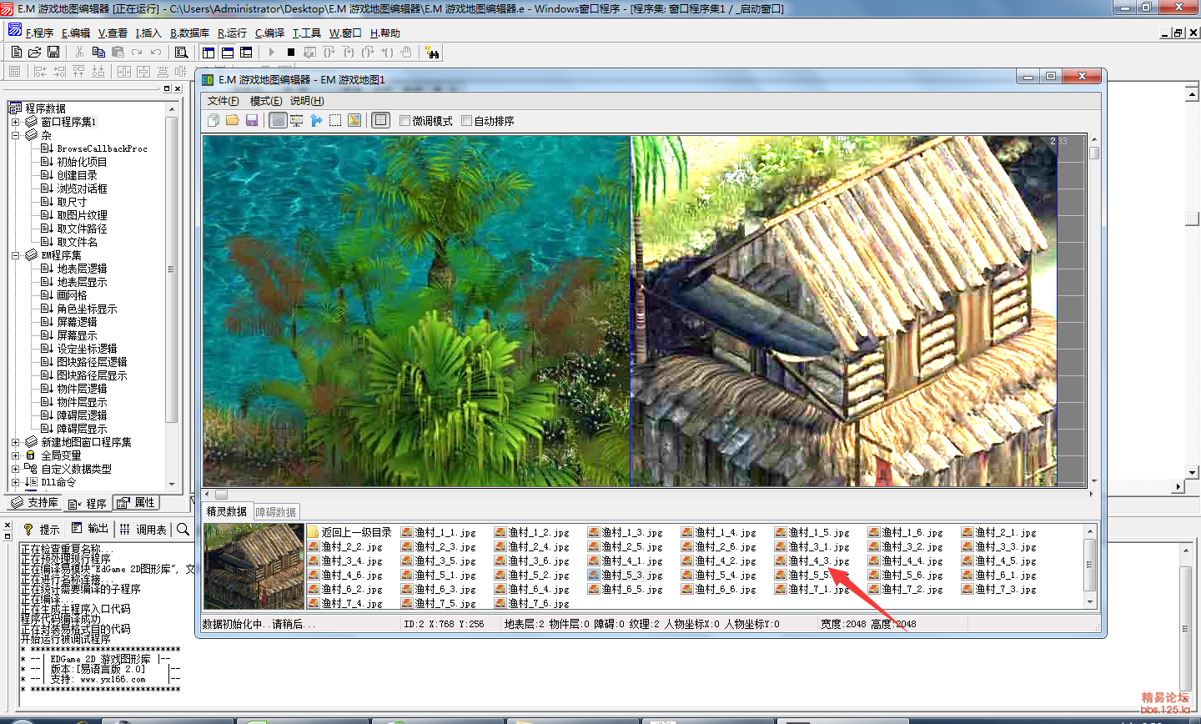The height and width of the screenshot is (724, 1201).
Task: Click the map view horizontal scrollbar thumb
Action: coord(221,494)
